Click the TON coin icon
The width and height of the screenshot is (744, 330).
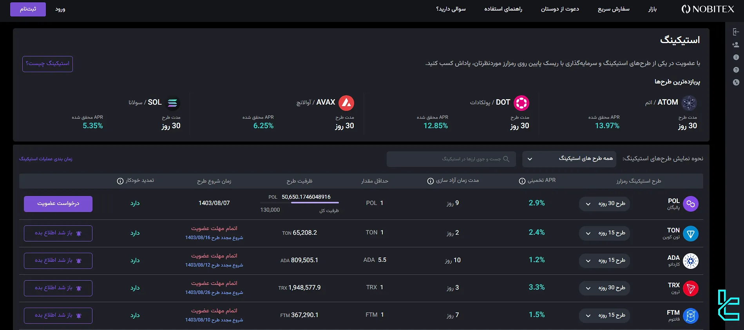tap(691, 234)
